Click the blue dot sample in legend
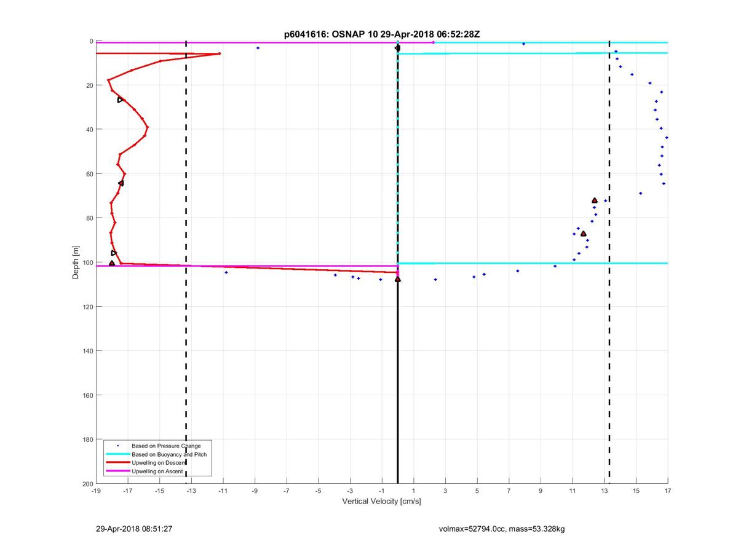Image resolution: width=738 pixels, height=544 pixels. coord(117,446)
